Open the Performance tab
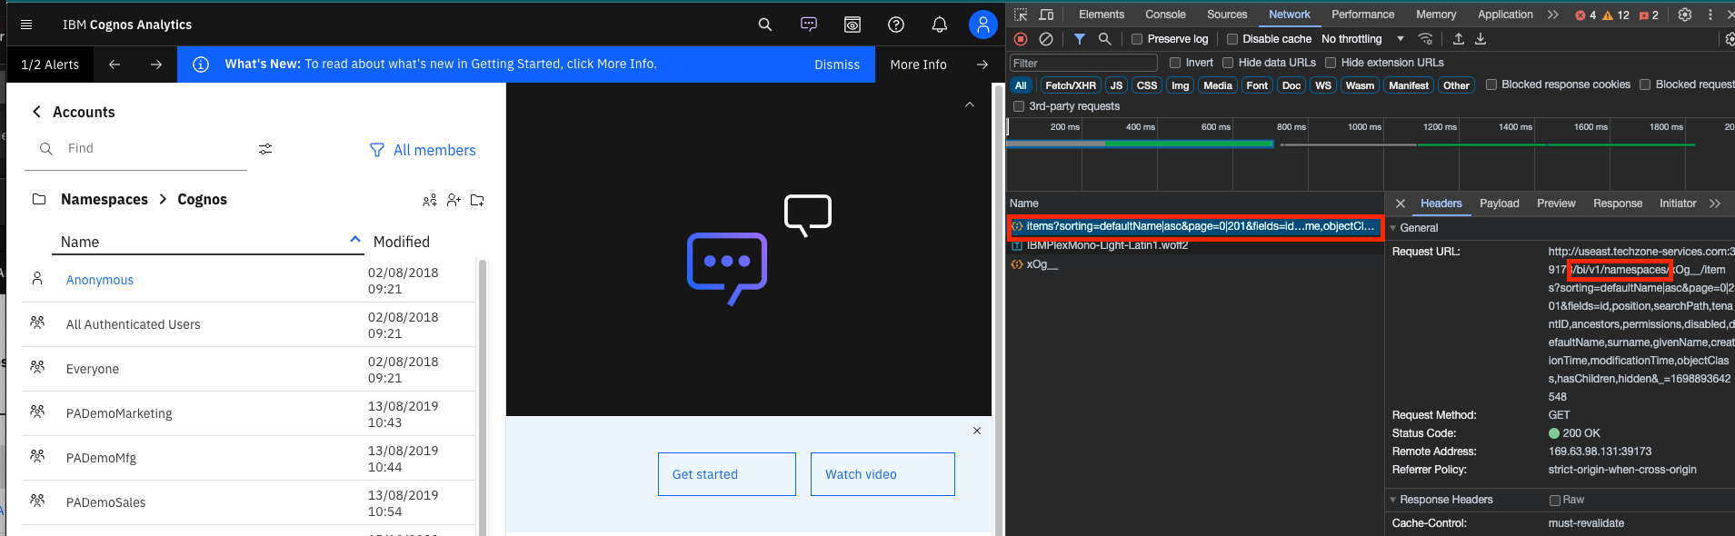This screenshot has height=536, width=1735. (1362, 15)
